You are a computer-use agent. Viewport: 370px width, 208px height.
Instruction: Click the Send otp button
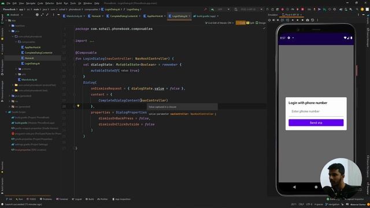[316, 122]
